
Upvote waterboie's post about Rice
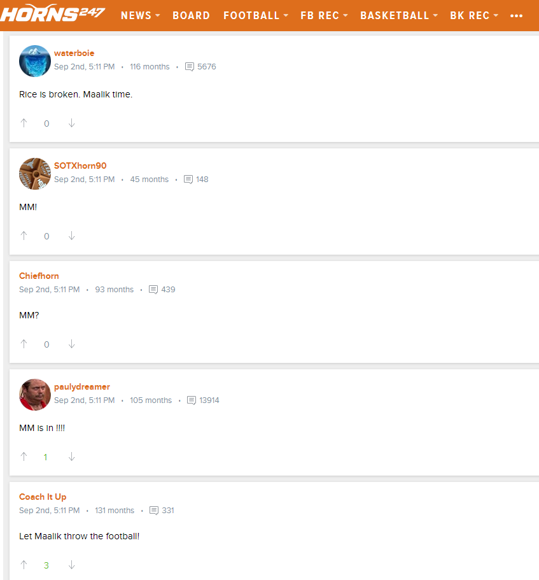[24, 123]
